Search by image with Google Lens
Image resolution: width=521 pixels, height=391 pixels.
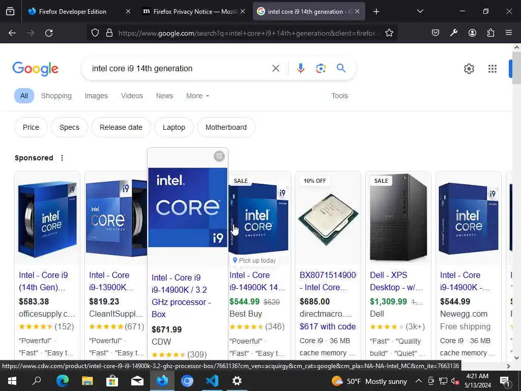[x=321, y=69]
